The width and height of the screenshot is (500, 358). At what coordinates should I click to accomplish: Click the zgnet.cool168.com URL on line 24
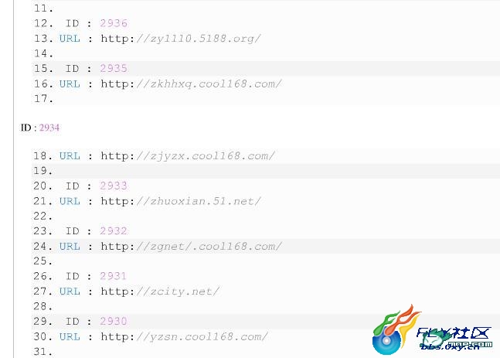[192, 247]
